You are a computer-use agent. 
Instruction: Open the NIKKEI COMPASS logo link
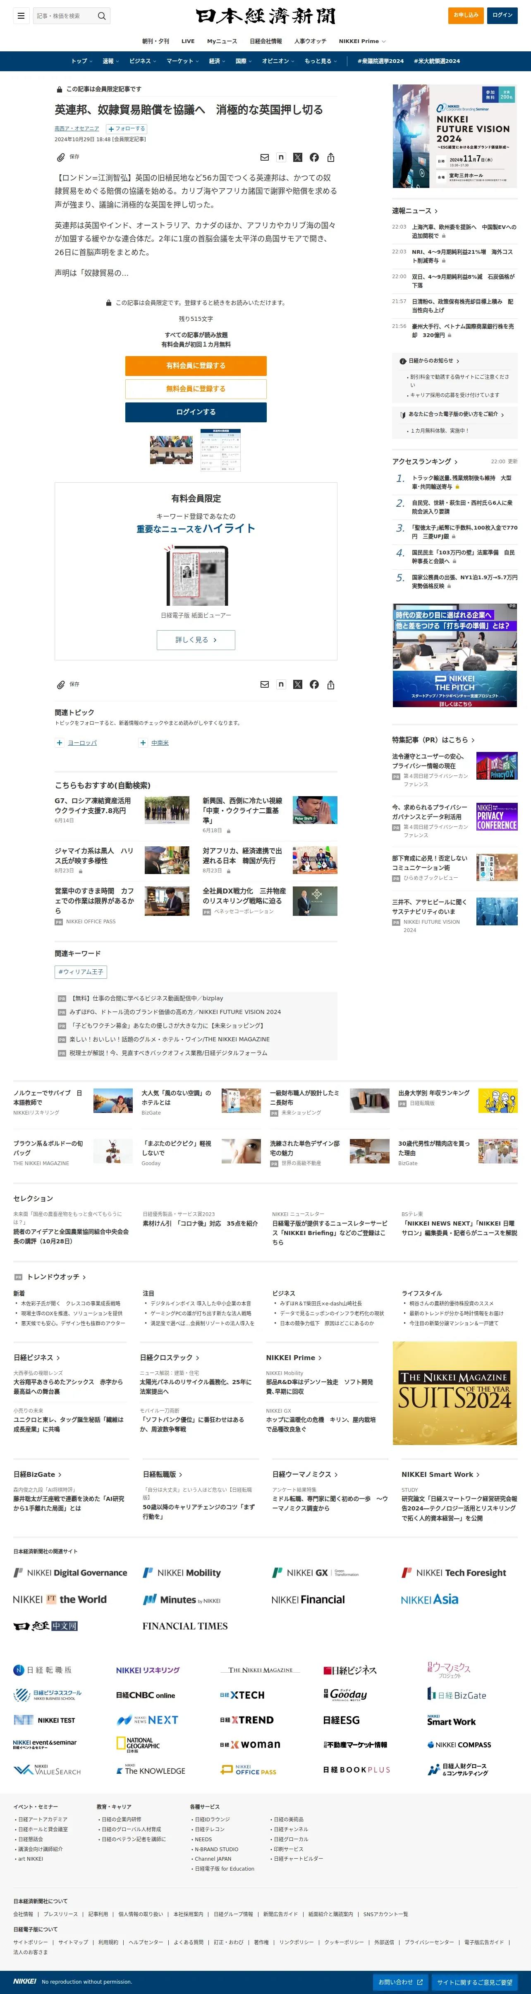coord(459,1744)
